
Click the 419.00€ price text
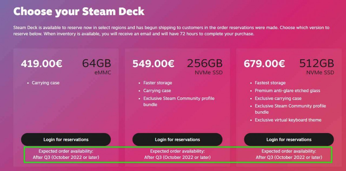(x=42, y=64)
